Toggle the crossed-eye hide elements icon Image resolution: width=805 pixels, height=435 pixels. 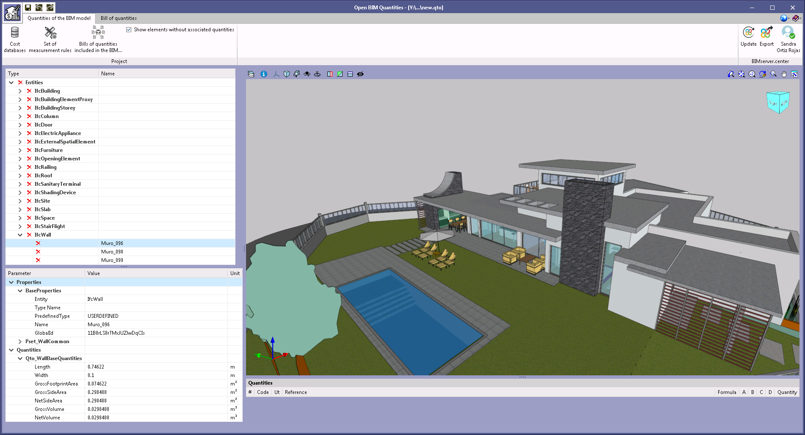pos(360,74)
